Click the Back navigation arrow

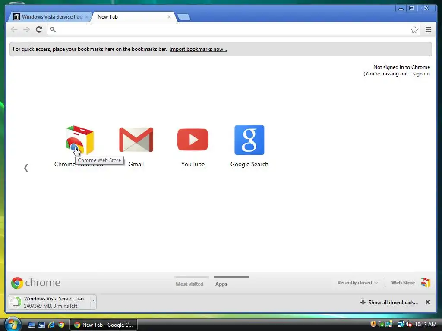click(x=14, y=30)
